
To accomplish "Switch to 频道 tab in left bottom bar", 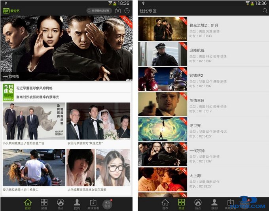I will pyautogui.click(x=44, y=204).
